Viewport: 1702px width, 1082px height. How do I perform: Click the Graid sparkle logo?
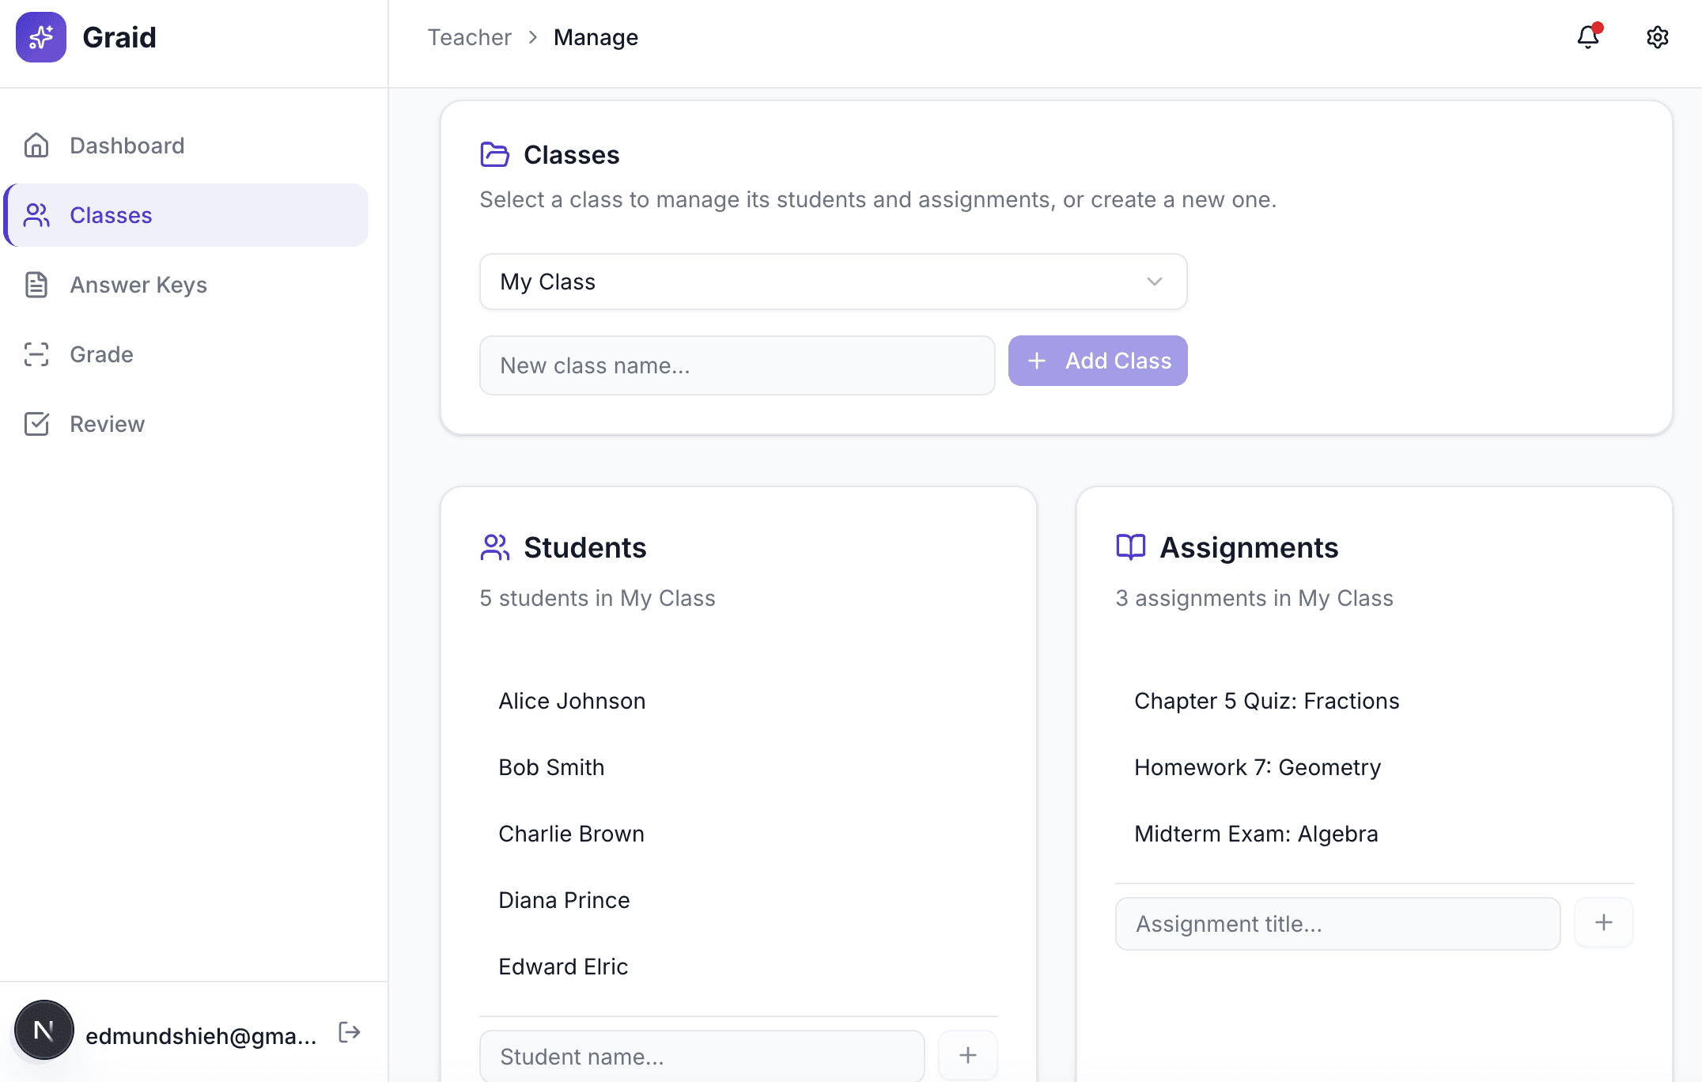point(40,37)
